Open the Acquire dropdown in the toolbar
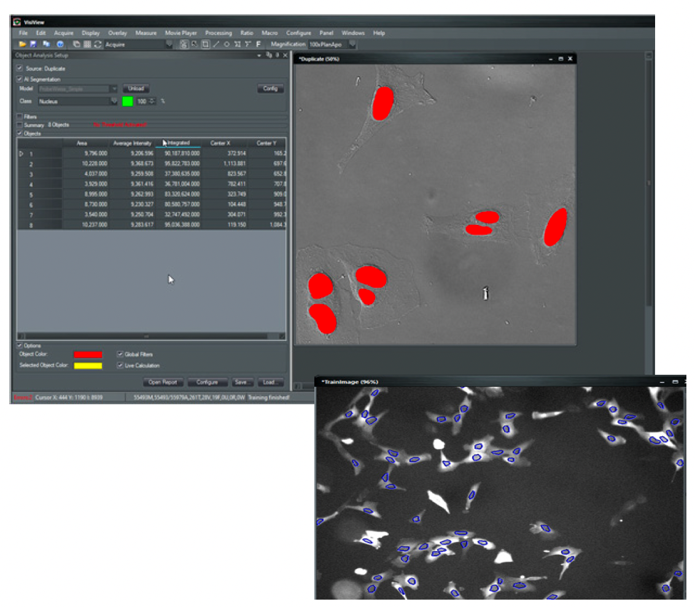Viewport: 695px width, 607px height. (x=169, y=44)
